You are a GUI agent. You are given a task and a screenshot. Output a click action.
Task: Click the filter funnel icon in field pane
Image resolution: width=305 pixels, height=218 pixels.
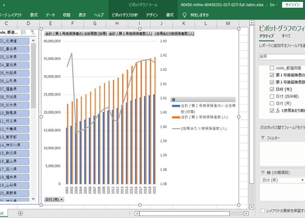(263, 138)
